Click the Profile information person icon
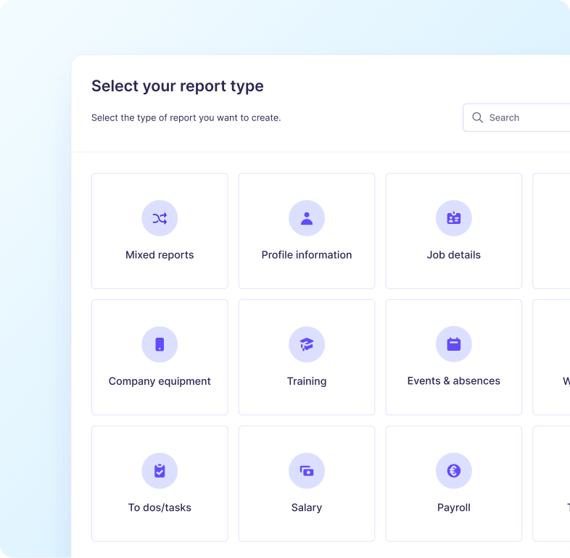The height and width of the screenshot is (558, 570). [307, 218]
